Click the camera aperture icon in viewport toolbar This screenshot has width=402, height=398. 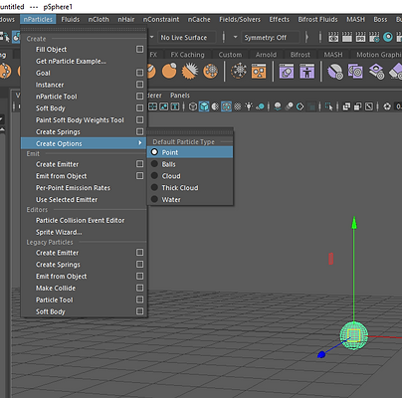387,106
